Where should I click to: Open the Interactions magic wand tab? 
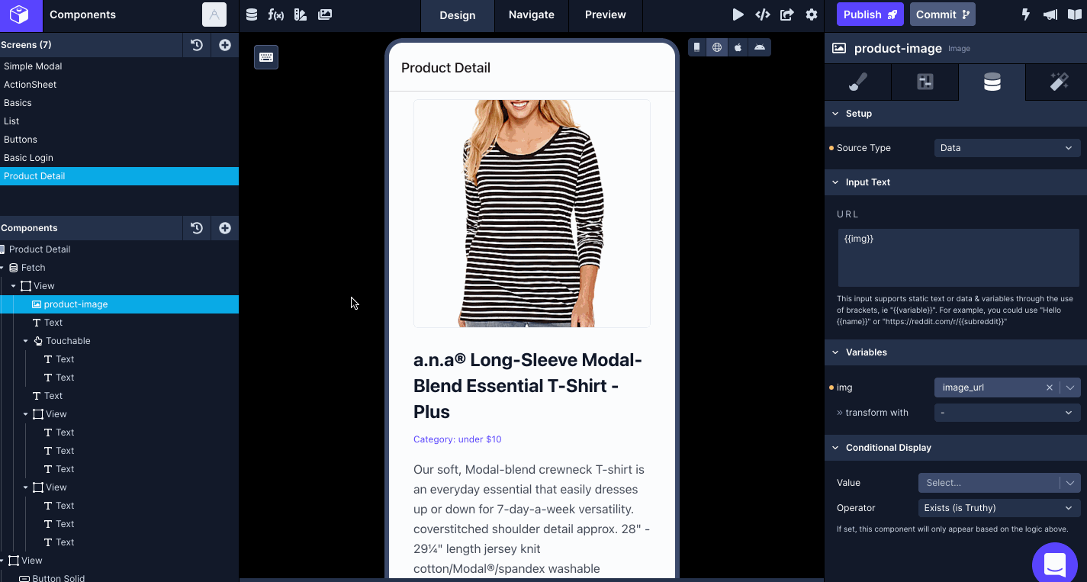[x=1059, y=82]
